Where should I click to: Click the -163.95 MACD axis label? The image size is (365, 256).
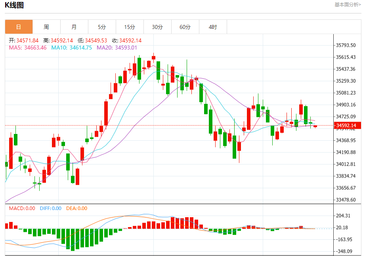(344, 239)
